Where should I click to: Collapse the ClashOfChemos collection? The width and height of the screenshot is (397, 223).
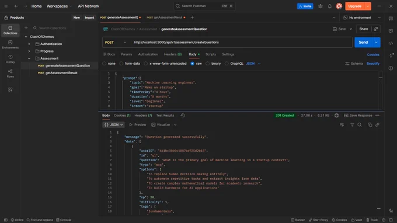click(x=26, y=37)
